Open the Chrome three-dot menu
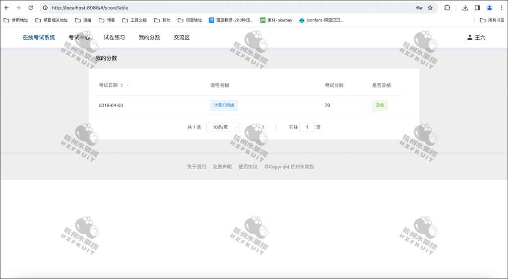Screen dimensions: 508x279 tap(502, 8)
